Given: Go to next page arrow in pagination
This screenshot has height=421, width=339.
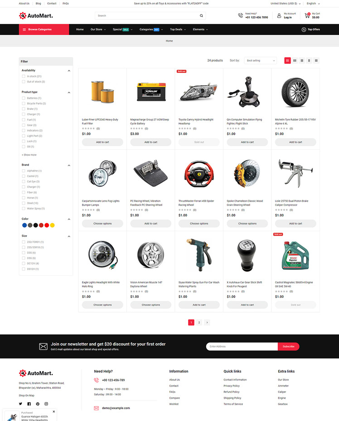Looking at the screenshot, I should click(x=207, y=322).
